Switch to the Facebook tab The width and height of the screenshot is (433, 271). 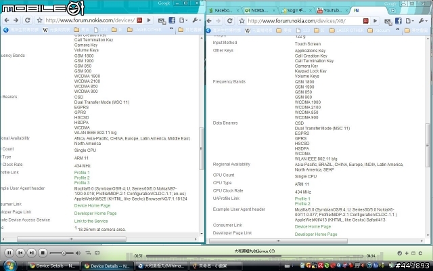click(223, 11)
